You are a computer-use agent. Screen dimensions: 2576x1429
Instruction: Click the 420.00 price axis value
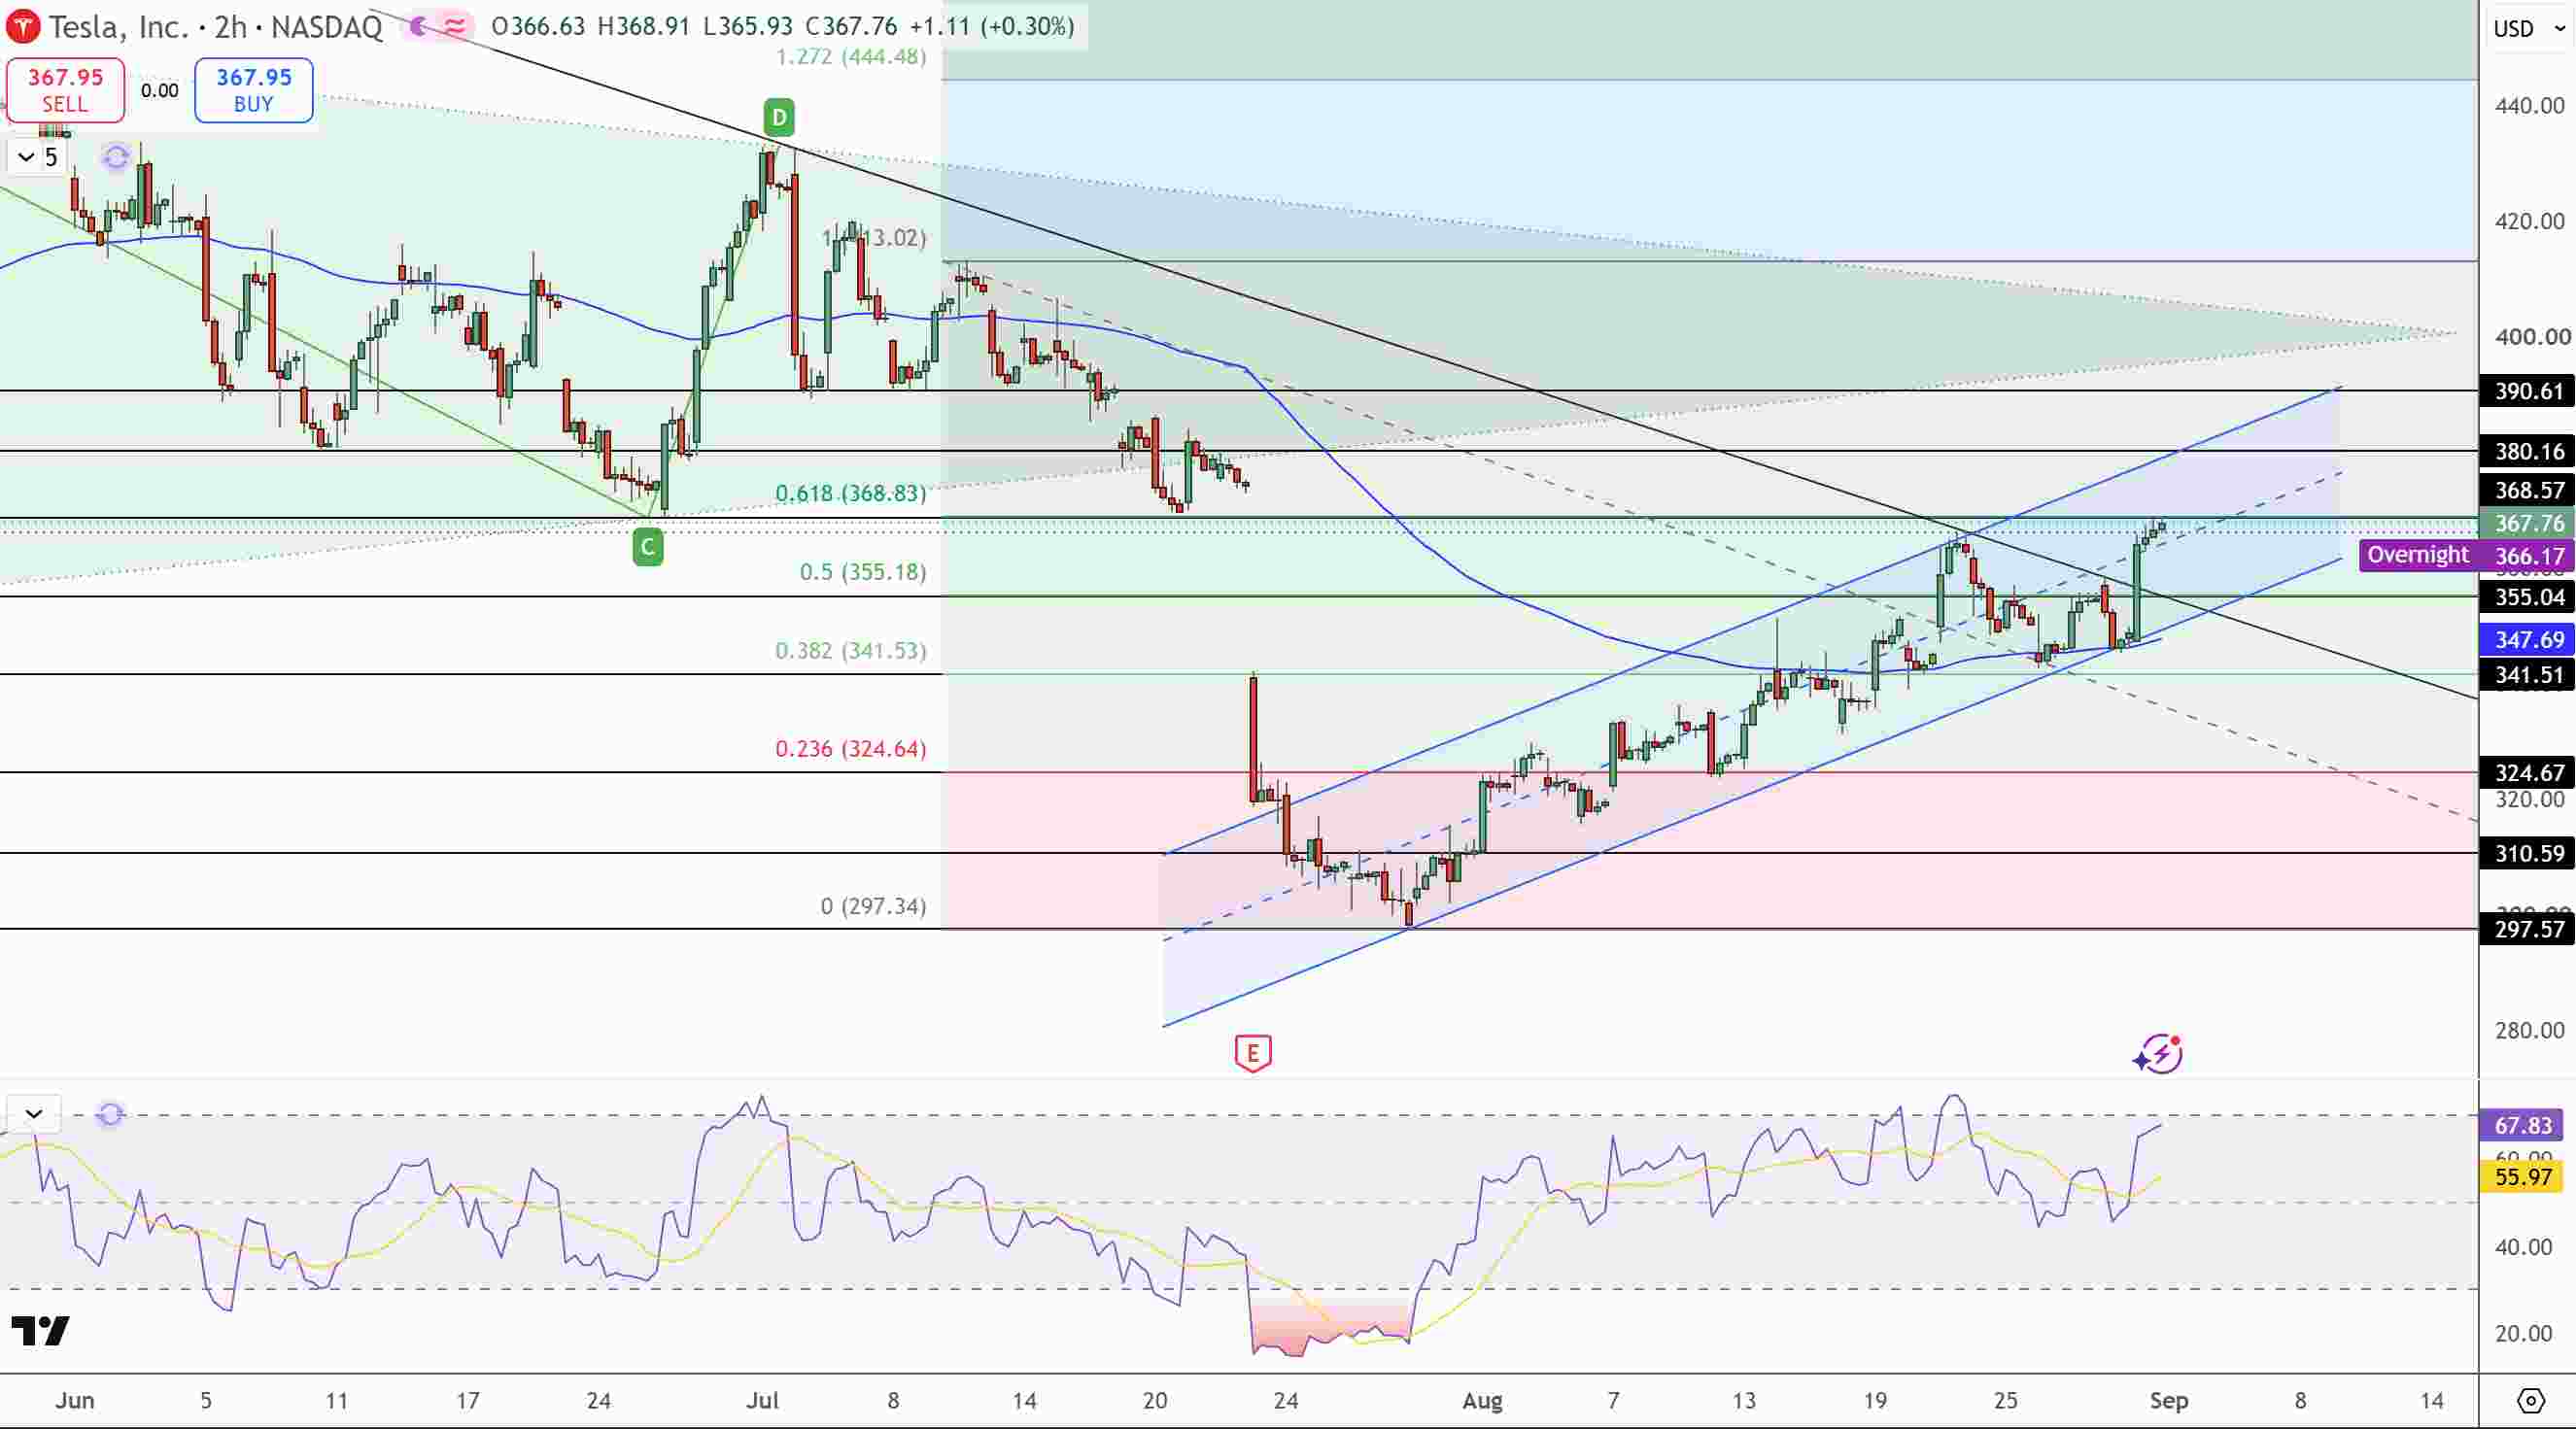[x=2530, y=221]
